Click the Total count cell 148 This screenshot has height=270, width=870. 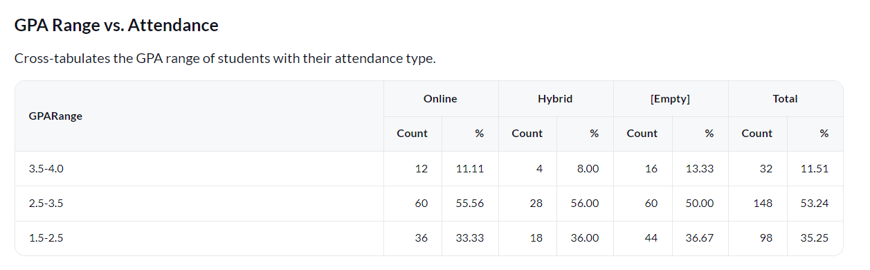click(763, 204)
